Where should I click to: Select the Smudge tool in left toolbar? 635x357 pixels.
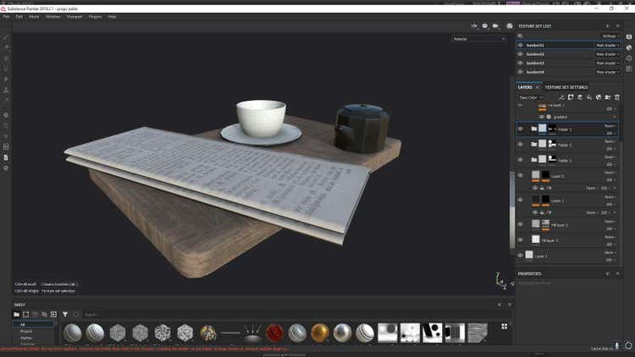point(6,79)
